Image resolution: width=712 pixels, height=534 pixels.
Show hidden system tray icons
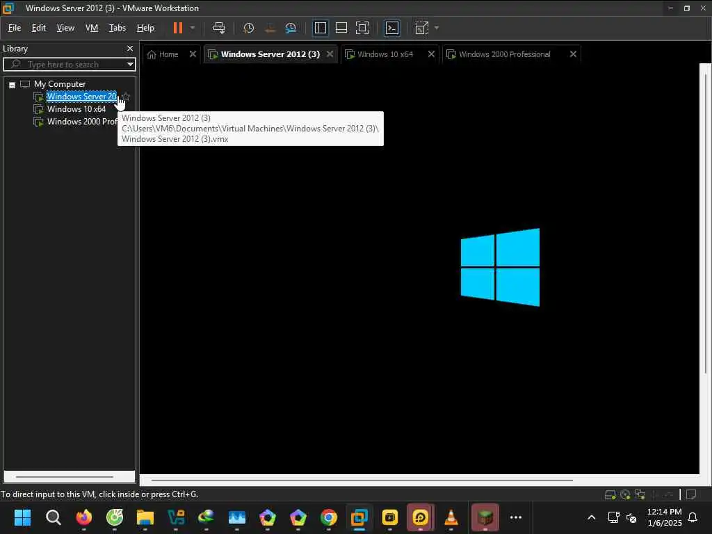click(592, 517)
